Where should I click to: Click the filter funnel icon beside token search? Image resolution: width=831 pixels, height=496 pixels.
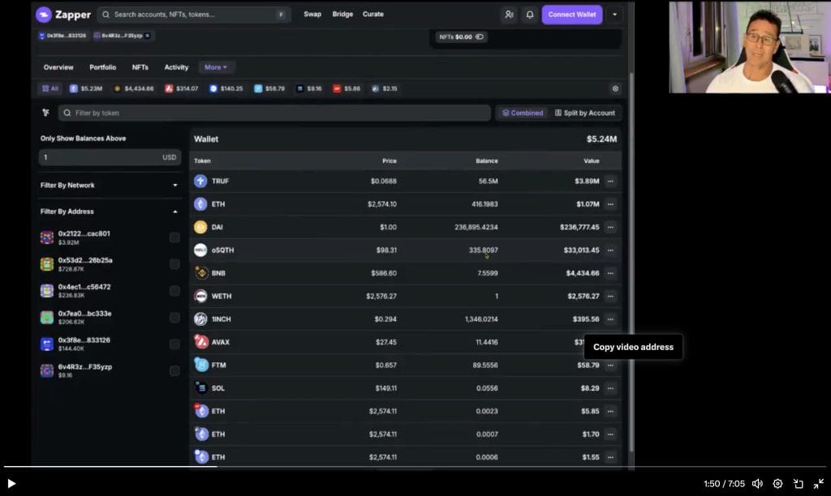click(x=46, y=113)
